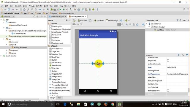
Task: Open the Nexus 4 device dropdown
Action: click(x=83, y=21)
